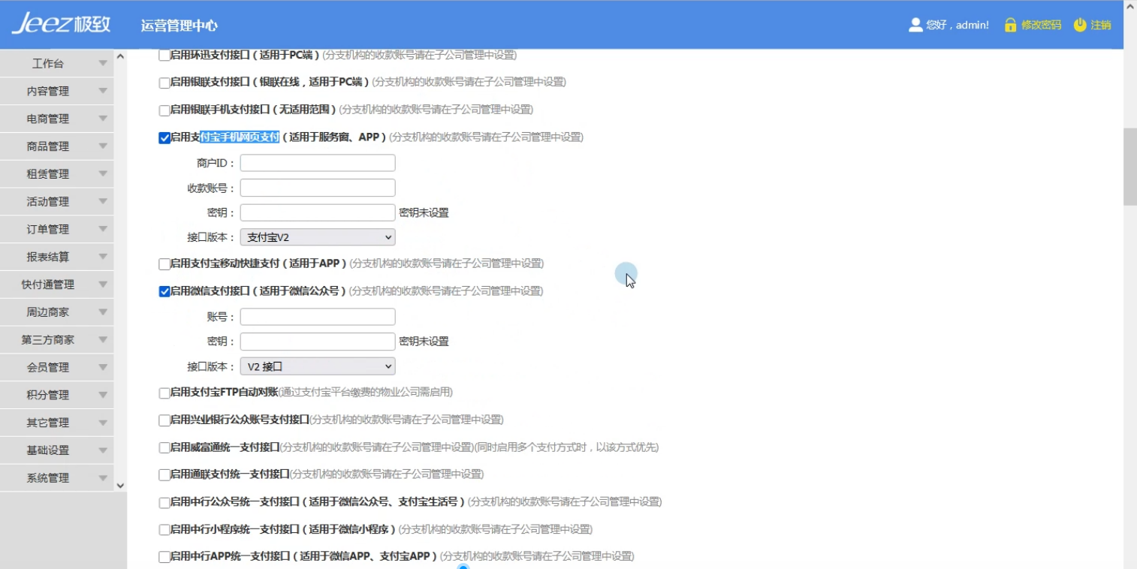Click the Jeez极致 logo
Screen dimensions: 1137x569
tap(61, 24)
